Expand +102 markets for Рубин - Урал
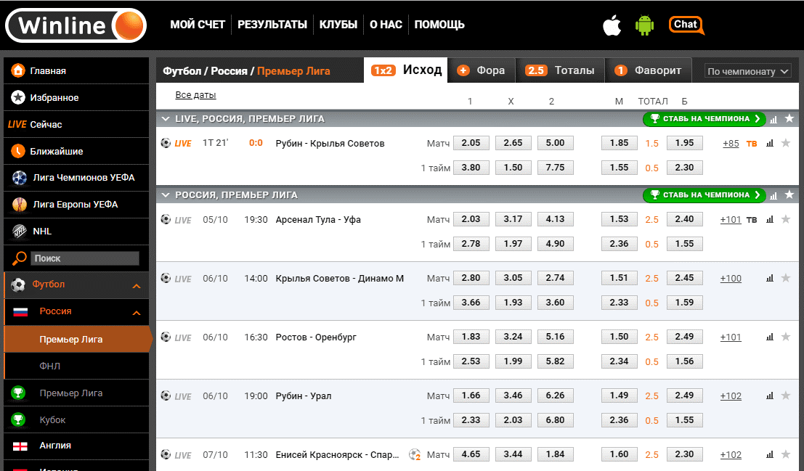The width and height of the screenshot is (804, 471). coord(731,396)
